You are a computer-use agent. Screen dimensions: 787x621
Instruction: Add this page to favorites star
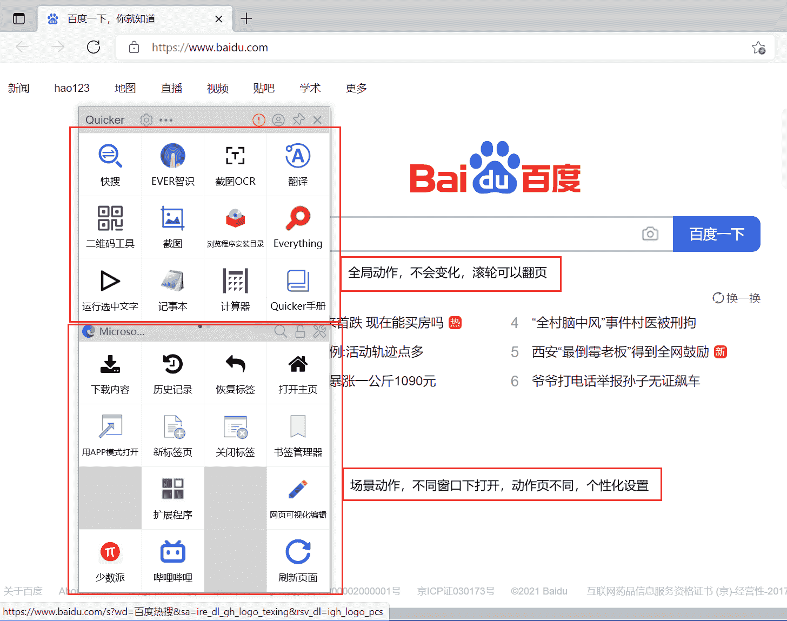pos(758,48)
